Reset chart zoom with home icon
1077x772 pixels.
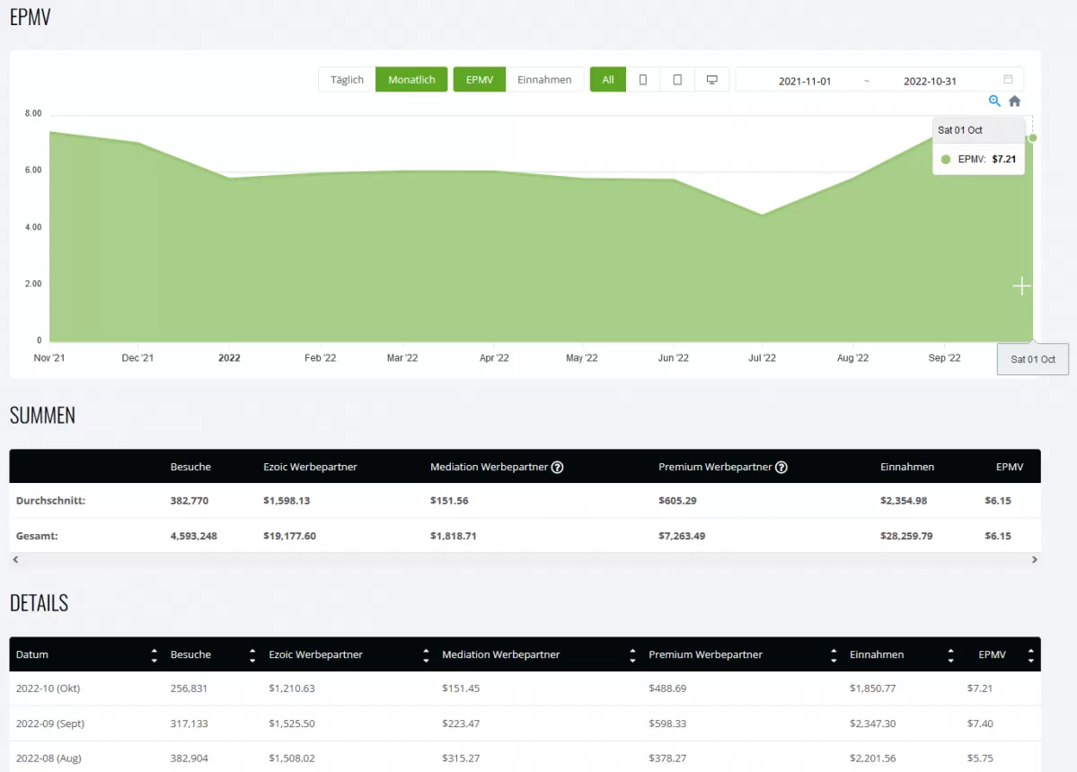[x=1014, y=101]
